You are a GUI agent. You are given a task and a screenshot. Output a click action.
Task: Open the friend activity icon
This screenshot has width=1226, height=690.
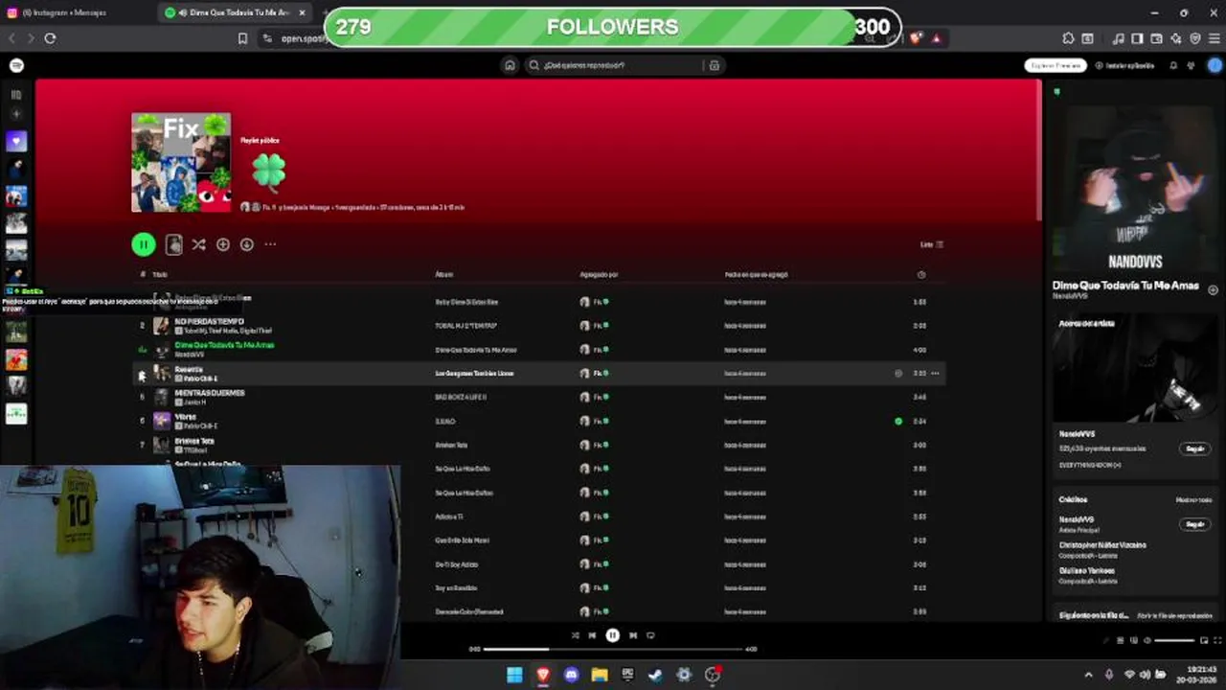1191,65
